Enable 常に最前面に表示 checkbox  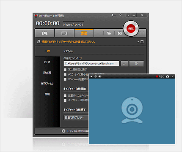point(65,70)
